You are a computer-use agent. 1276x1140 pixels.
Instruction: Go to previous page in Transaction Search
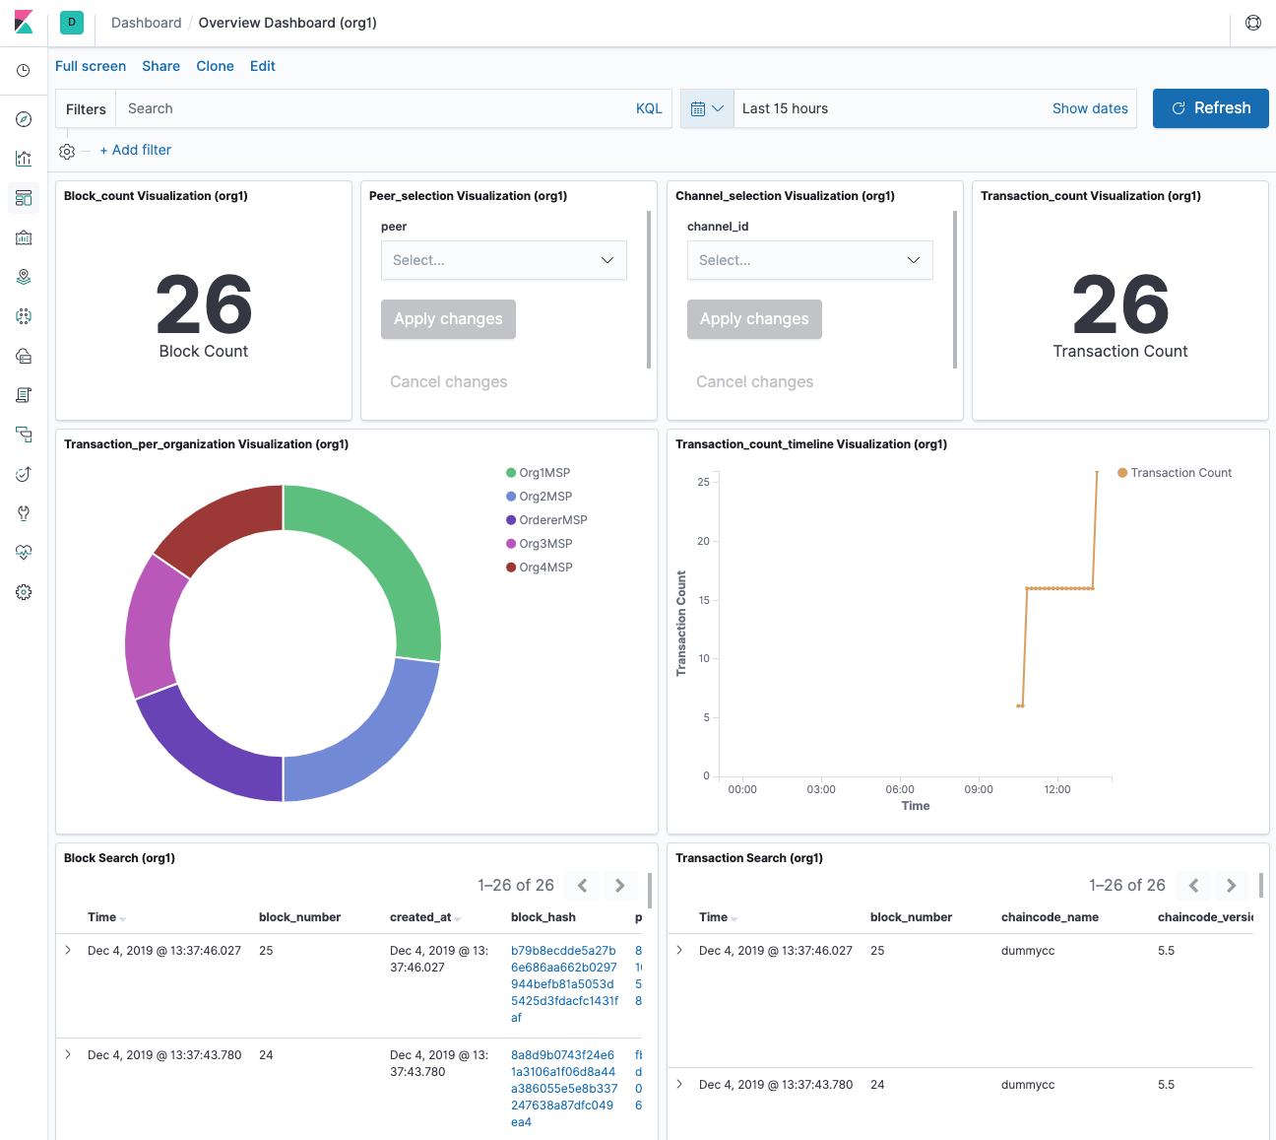pyautogui.click(x=1194, y=886)
